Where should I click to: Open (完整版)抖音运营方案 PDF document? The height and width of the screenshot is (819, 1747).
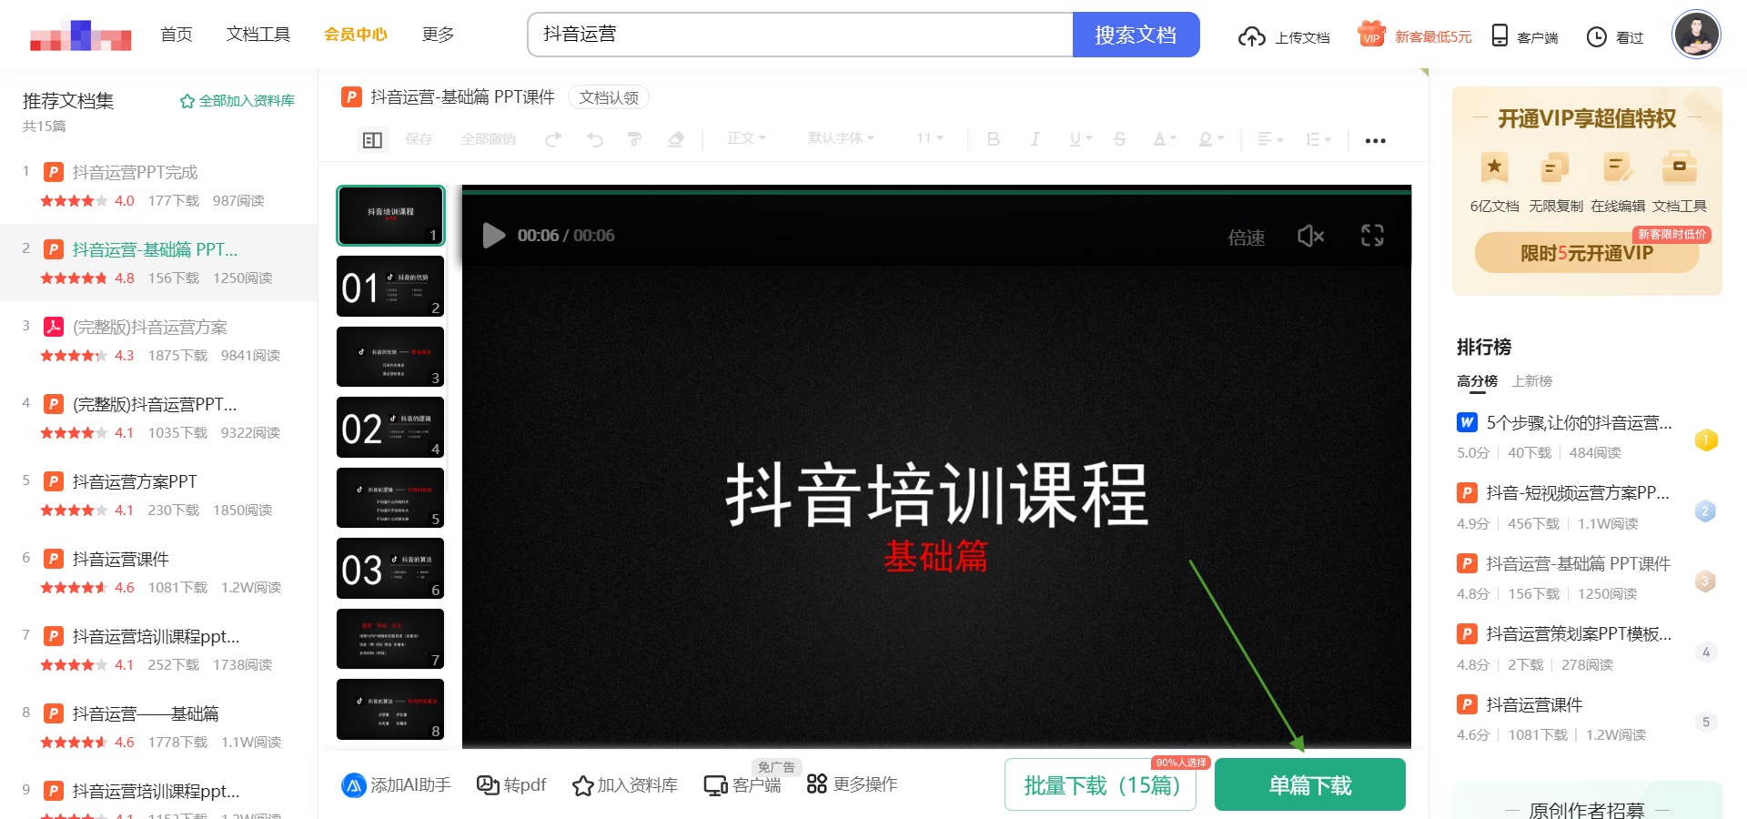coord(150,327)
